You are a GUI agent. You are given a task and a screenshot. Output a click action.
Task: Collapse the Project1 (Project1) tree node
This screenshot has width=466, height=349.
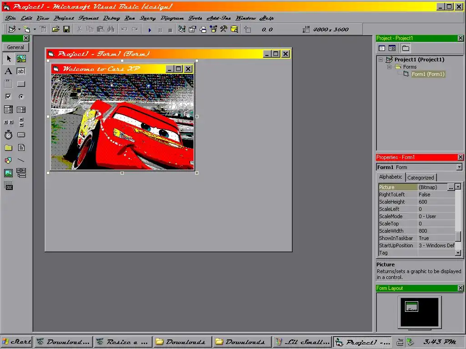(381, 60)
